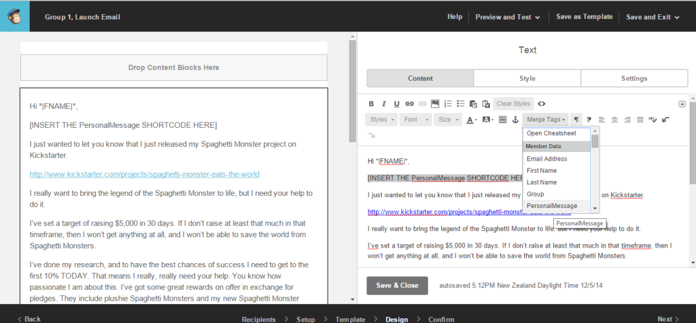
Task: Click the paste as plain text icon
Action: click(x=473, y=104)
